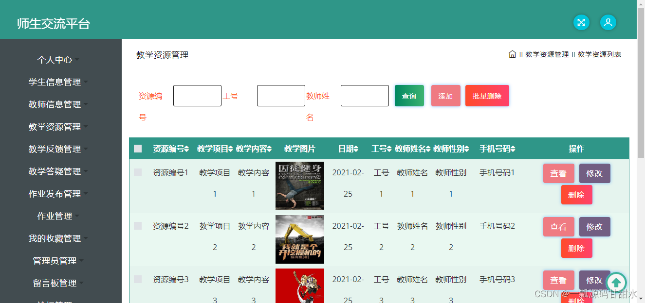
Task: Click the 教学资源管理 breadcrumb link
Action: pos(547,54)
